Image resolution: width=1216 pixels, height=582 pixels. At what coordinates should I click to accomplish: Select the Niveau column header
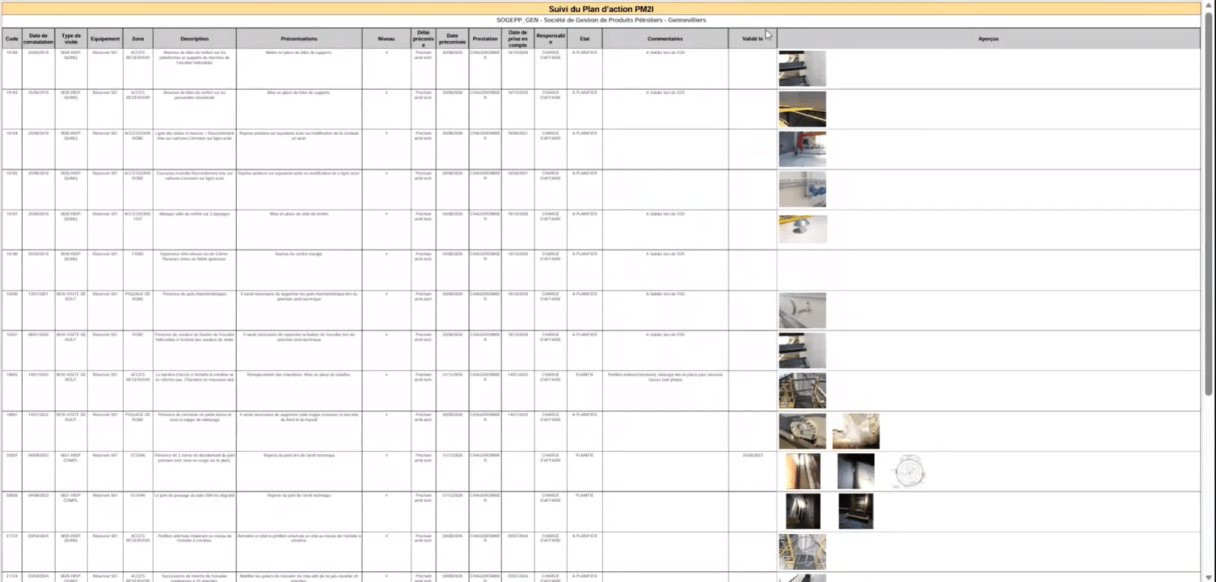pos(386,39)
